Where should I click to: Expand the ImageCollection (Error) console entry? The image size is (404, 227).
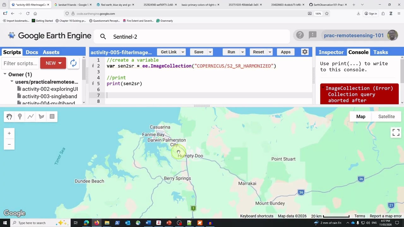click(x=359, y=94)
